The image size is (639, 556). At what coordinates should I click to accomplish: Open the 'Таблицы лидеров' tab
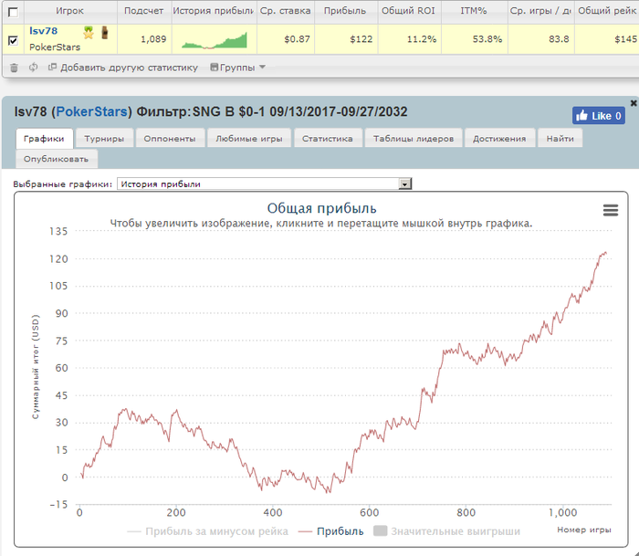pos(414,139)
